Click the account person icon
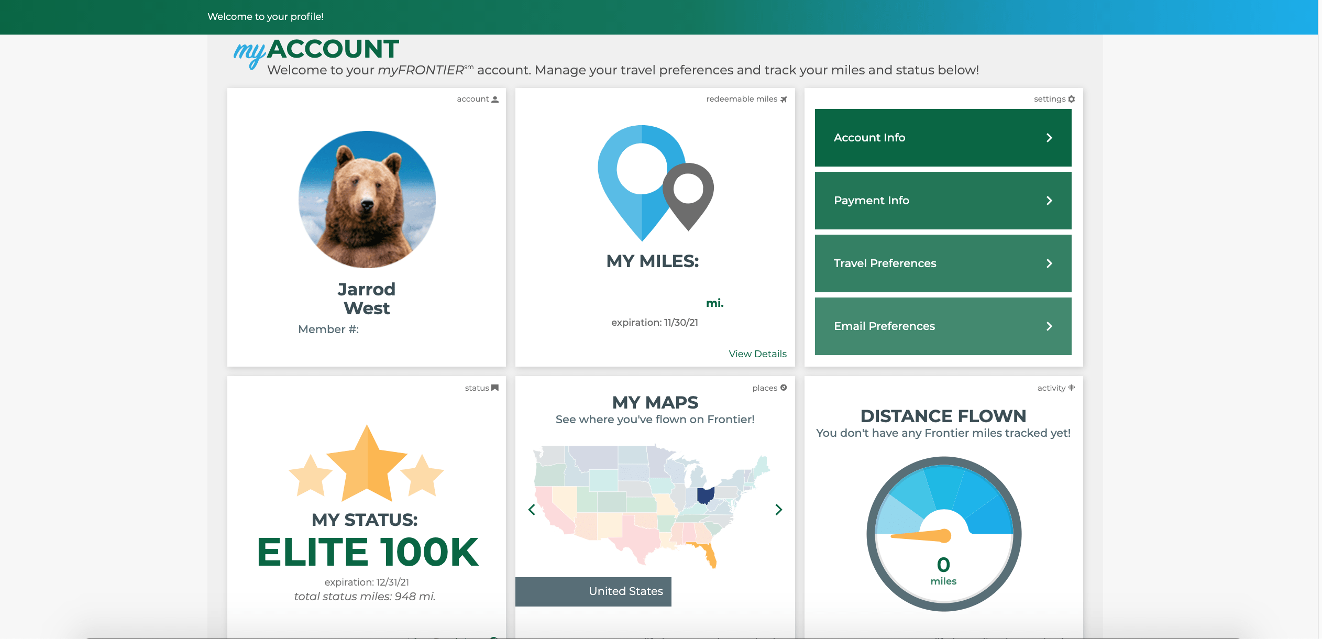 click(495, 99)
